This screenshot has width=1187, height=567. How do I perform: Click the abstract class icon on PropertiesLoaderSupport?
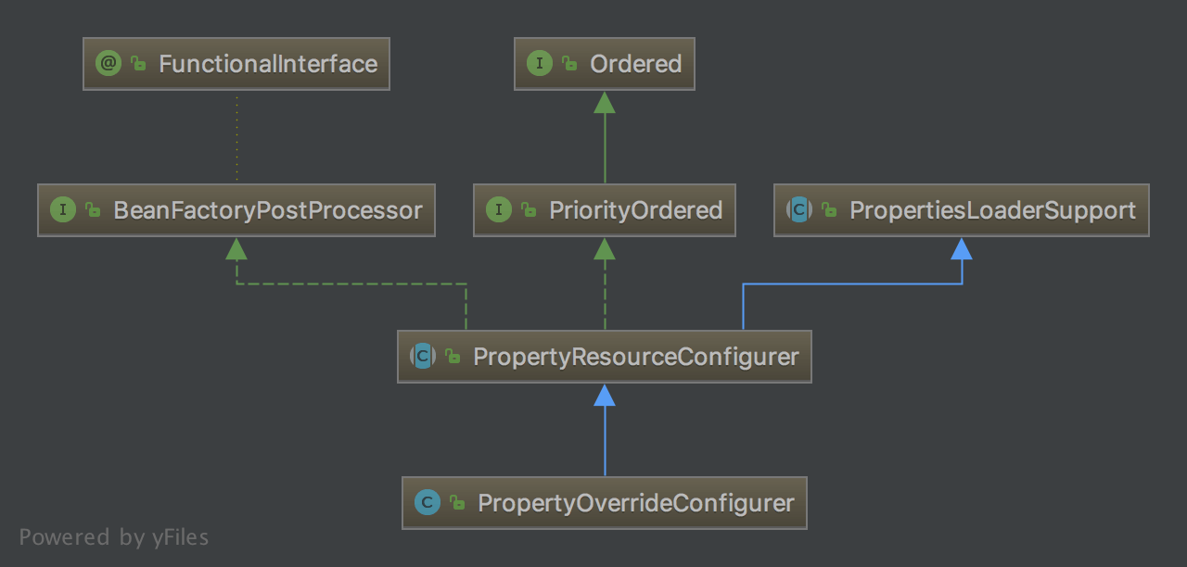[799, 210]
